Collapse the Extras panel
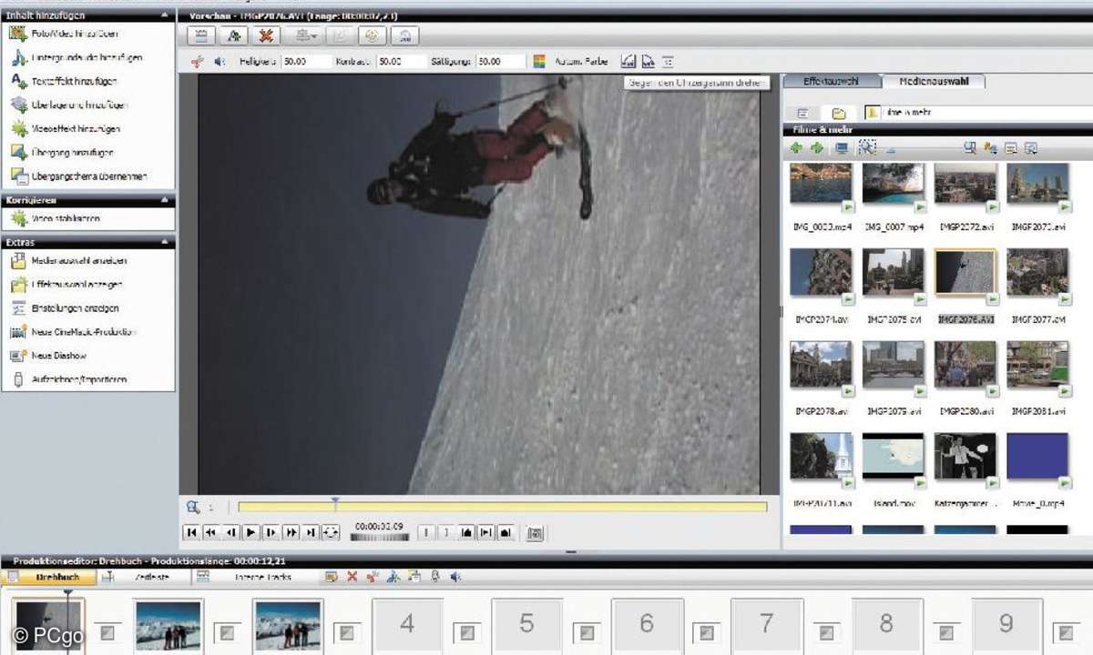The image size is (1093, 655). pos(164,242)
